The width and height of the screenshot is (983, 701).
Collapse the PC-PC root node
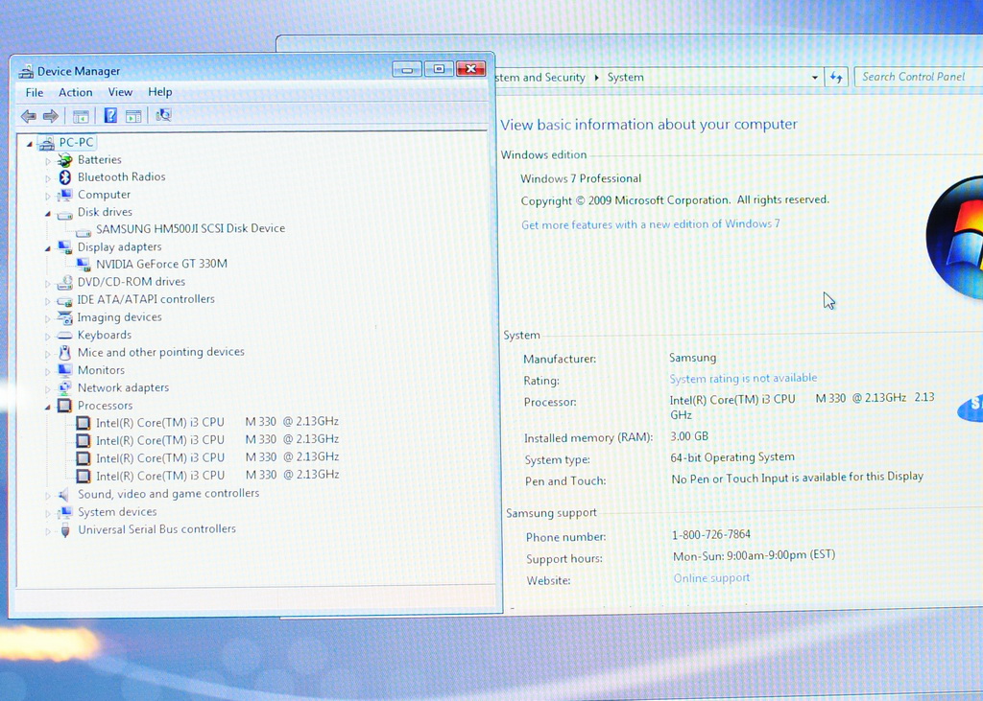(30, 144)
